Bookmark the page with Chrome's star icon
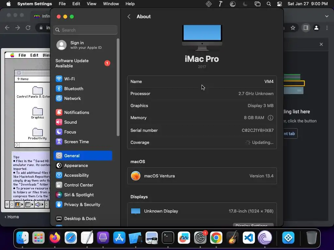The height and width of the screenshot is (250, 334). tap(293, 28)
